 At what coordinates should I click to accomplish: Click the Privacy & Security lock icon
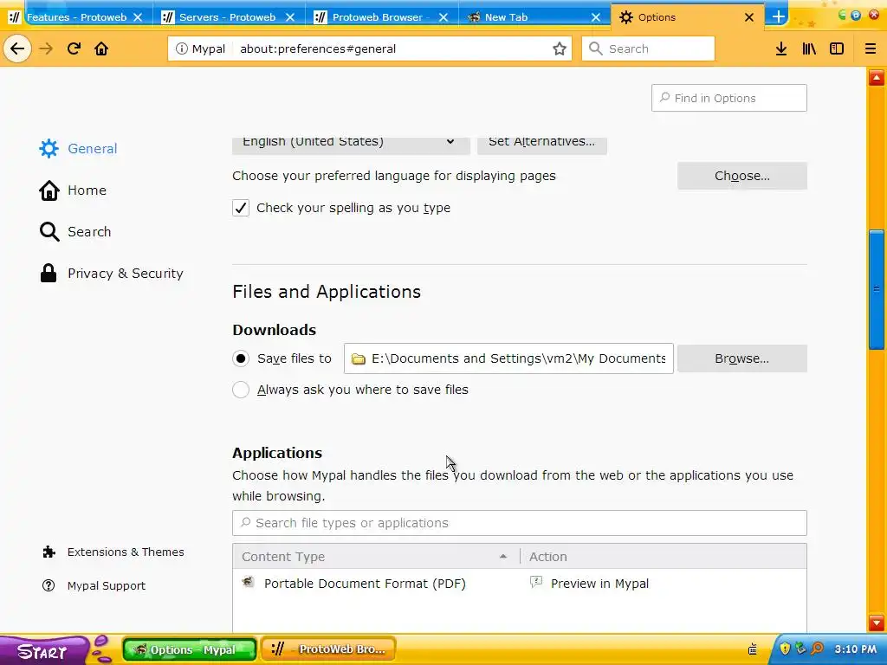[49, 273]
